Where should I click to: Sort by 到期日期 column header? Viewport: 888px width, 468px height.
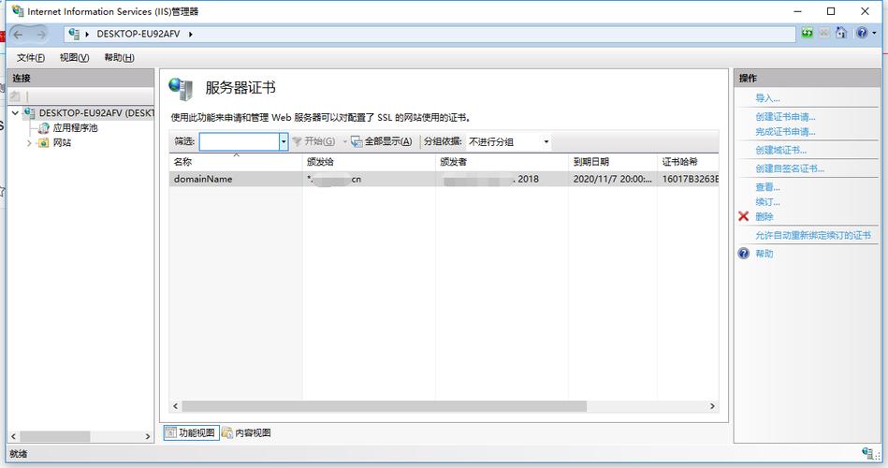coord(613,162)
